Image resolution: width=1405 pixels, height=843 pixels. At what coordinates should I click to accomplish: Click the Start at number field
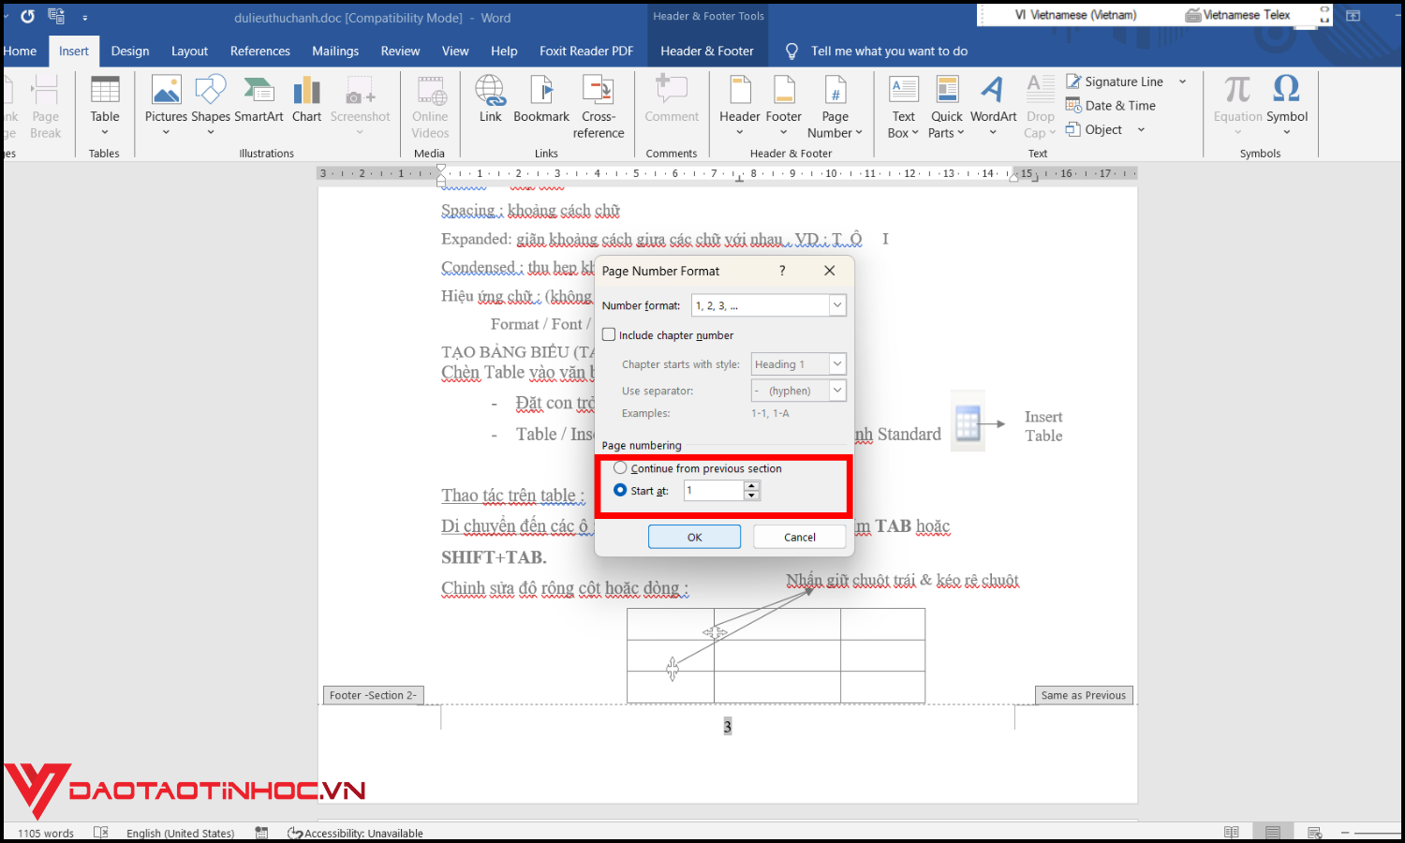coord(714,491)
